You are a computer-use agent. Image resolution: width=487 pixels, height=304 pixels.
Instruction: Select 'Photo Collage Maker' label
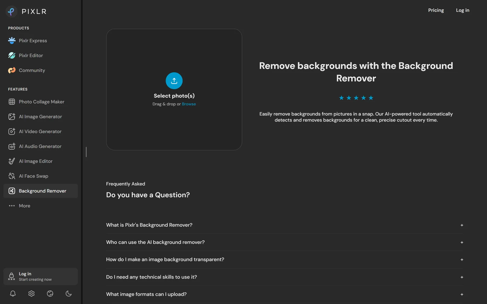[x=42, y=102]
